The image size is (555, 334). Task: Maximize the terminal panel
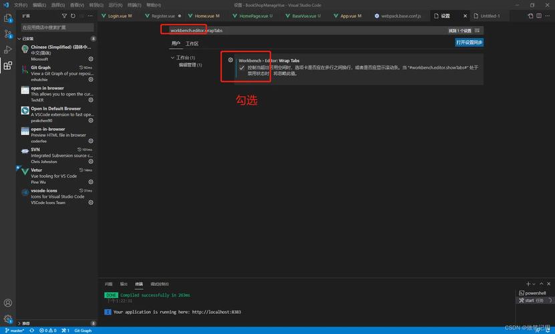pyautogui.click(x=541, y=284)
